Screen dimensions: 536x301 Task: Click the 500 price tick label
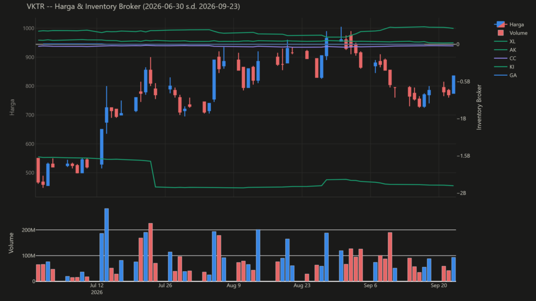(x=30, y=173)
